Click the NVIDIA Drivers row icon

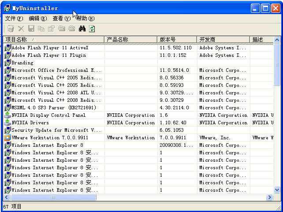pyautogui.click(x=7, y=123)
